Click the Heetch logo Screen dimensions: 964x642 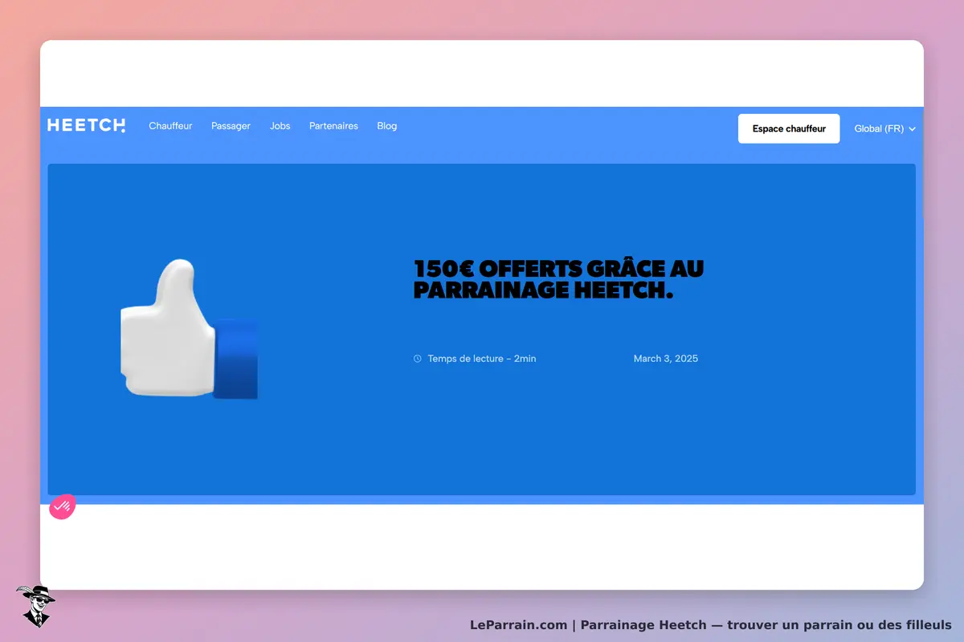point(87,125)
